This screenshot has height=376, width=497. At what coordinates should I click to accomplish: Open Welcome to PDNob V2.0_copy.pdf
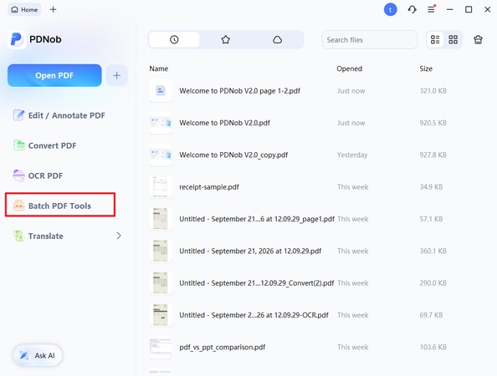pos(233,155)
